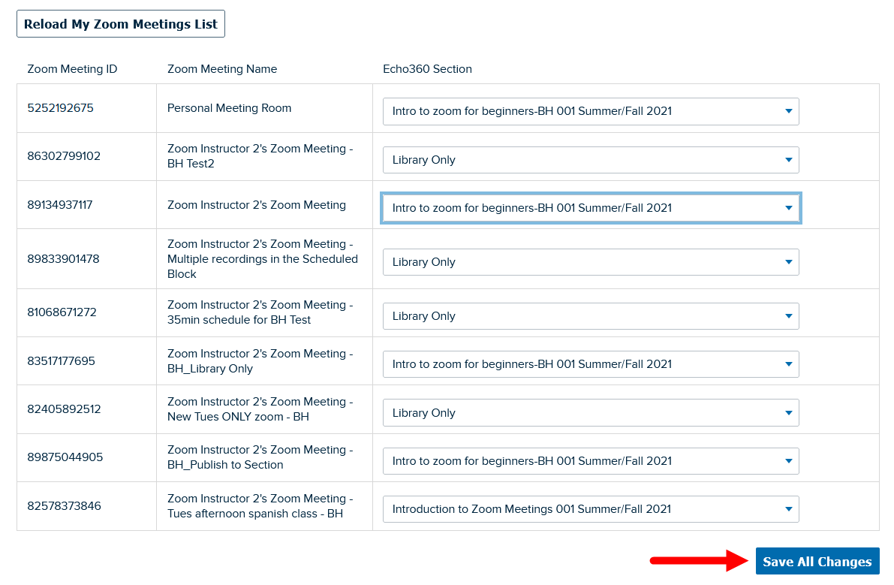
Task: Click the Save All Changes button
Action: (x=817, y=561)
